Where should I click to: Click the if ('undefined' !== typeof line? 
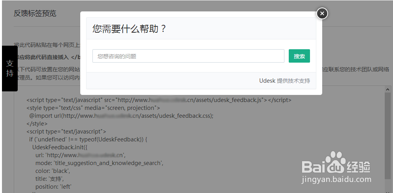click(88, 139)
